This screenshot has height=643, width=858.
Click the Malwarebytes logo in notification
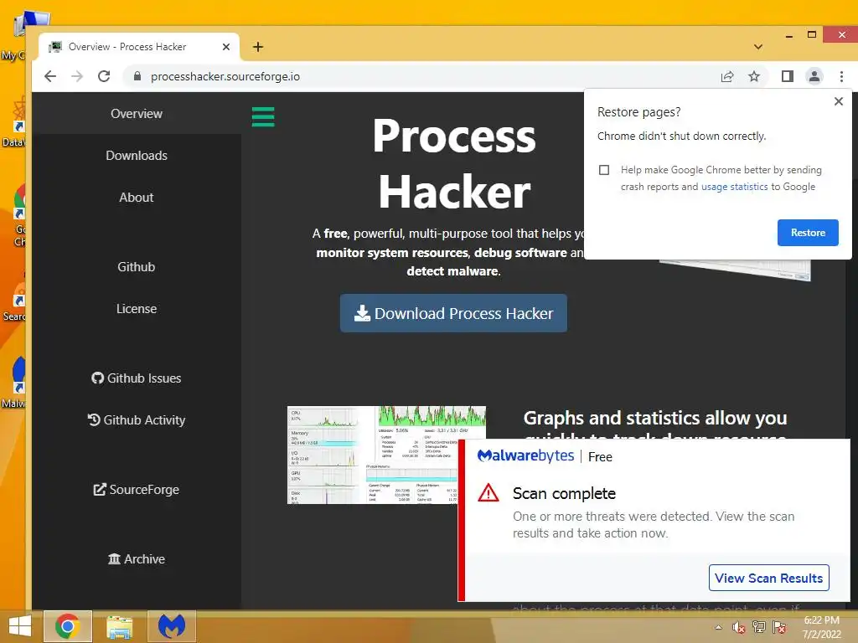525,456
